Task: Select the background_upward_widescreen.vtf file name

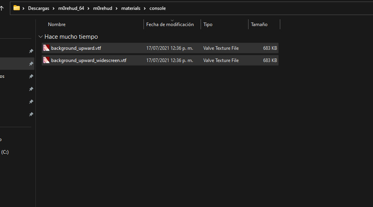Action: [x=89, y=60]
